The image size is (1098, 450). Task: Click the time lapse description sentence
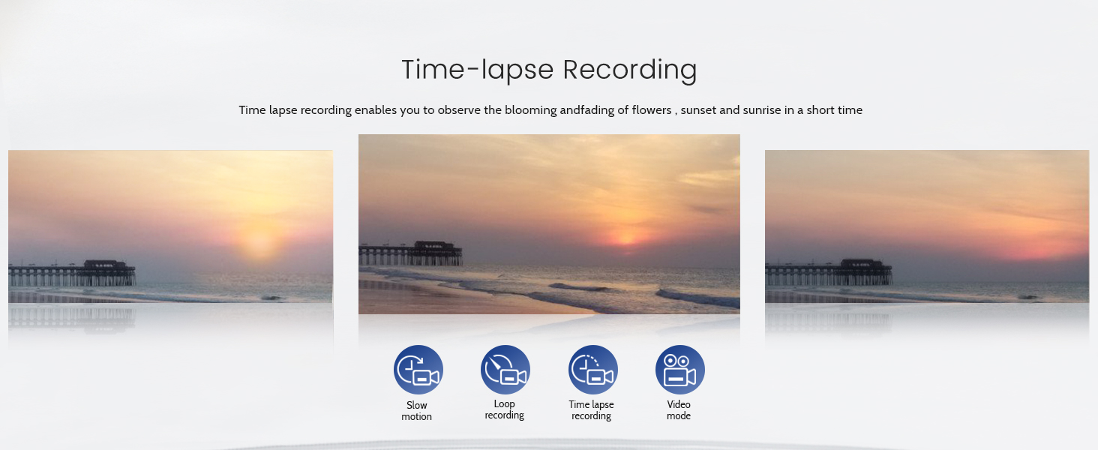tap(550, 110)
